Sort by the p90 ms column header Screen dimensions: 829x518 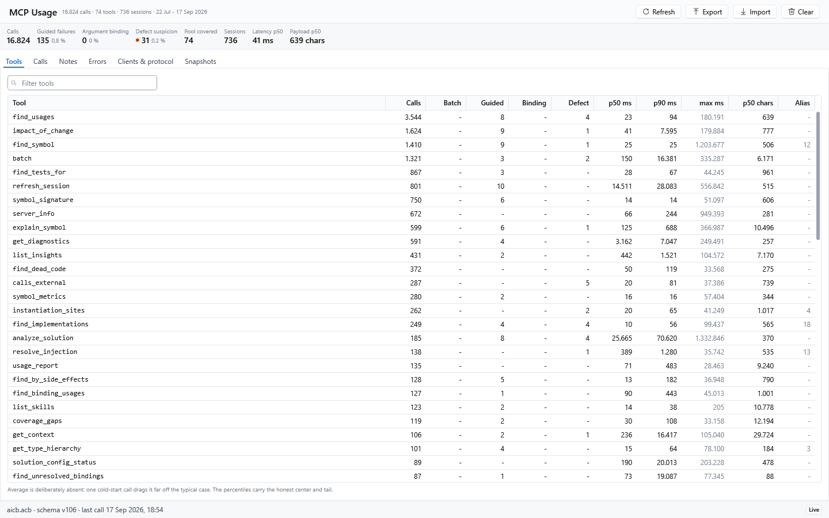coord(659,103)
